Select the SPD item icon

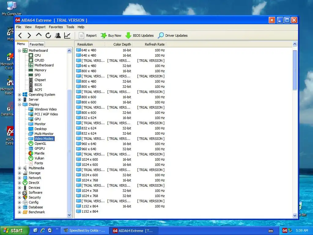(x=31, y=75)
